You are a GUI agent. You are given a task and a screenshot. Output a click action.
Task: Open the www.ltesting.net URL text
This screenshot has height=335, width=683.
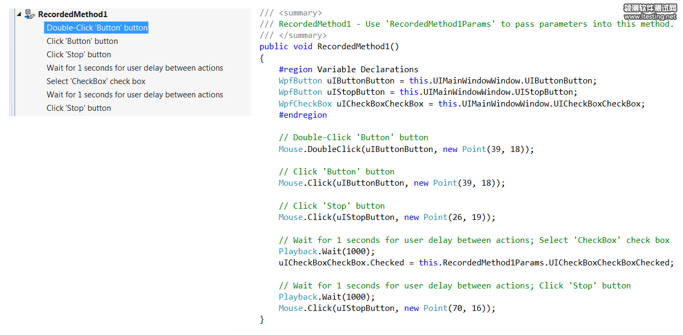650,17
